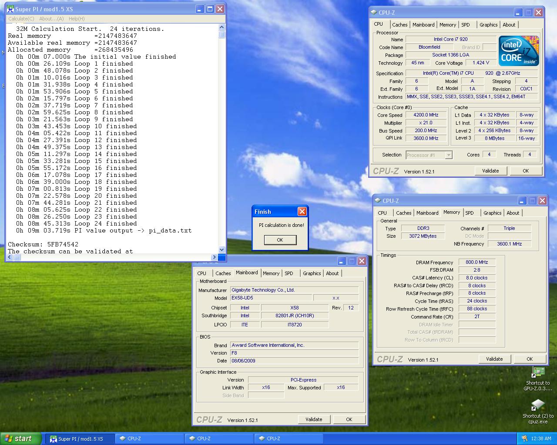Maximize the Super PI window
Image resolution: width=557 pixels, height=445 pixels.
click(210, 9)
